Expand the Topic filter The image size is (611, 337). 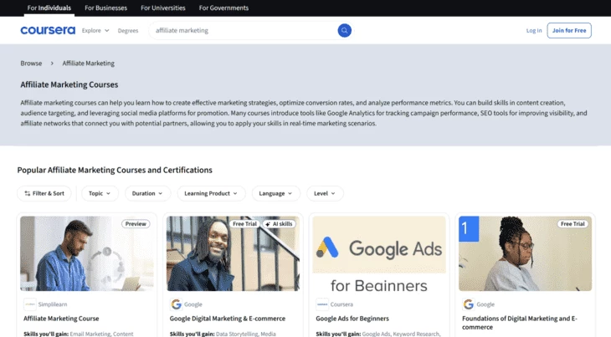pos(100,193)
